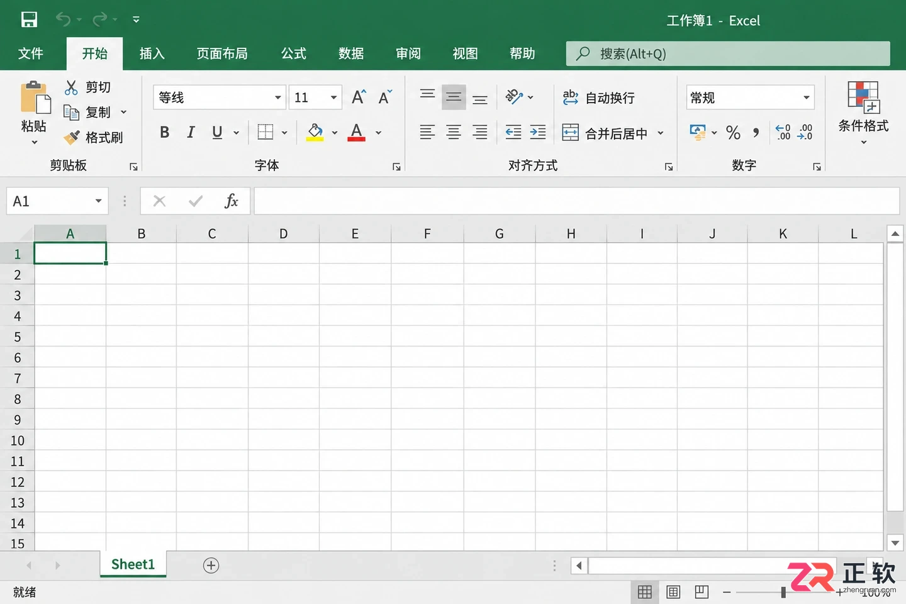Click the Increase Decimal icon
This screenshot has width=906, height=604.
click(x=783, y=132)
